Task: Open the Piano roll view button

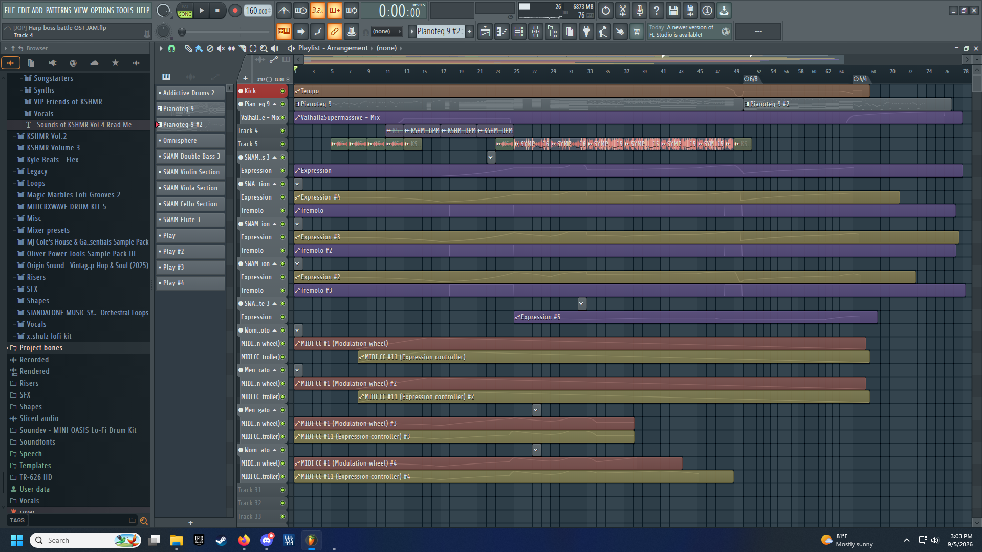Action: (502, 32)
